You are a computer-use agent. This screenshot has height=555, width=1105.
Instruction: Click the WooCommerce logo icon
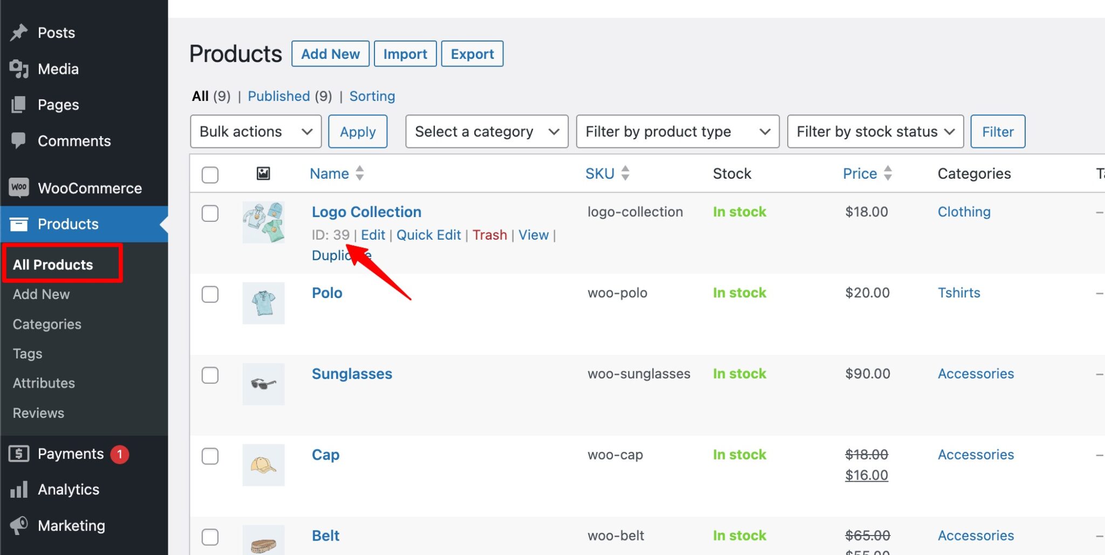click(x=19, y=187)
